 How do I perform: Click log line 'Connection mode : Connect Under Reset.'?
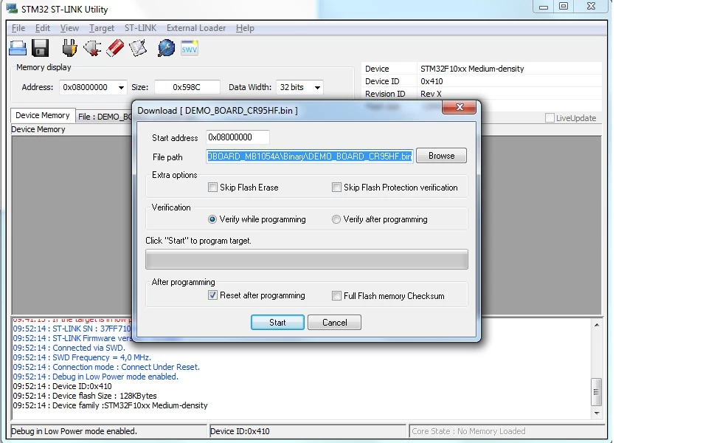[106, 367]
